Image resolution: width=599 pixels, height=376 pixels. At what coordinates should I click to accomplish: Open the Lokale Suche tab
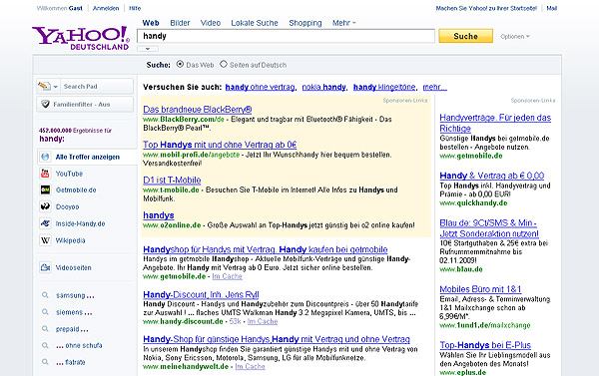[255, 23]
